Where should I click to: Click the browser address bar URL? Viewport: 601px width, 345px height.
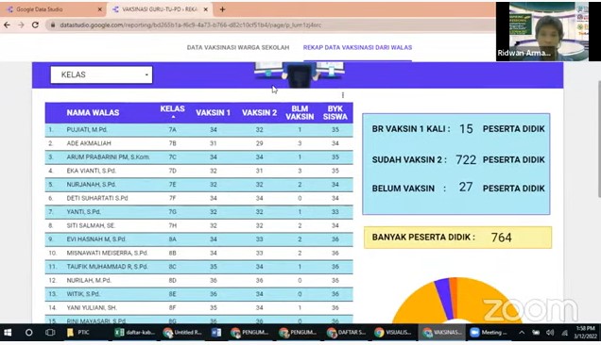point(191,25)
